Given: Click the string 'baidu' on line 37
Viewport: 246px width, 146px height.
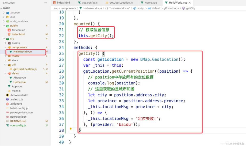Looking at the screenshot, I should click(x=125, y=125).
